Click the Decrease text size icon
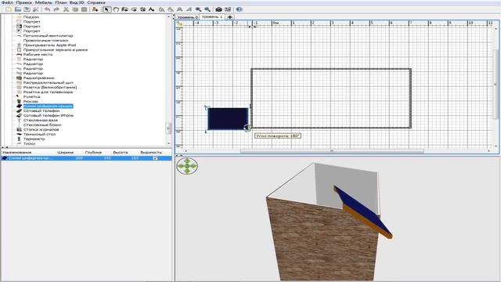This screenshot has width=501, height=282. 171,9
